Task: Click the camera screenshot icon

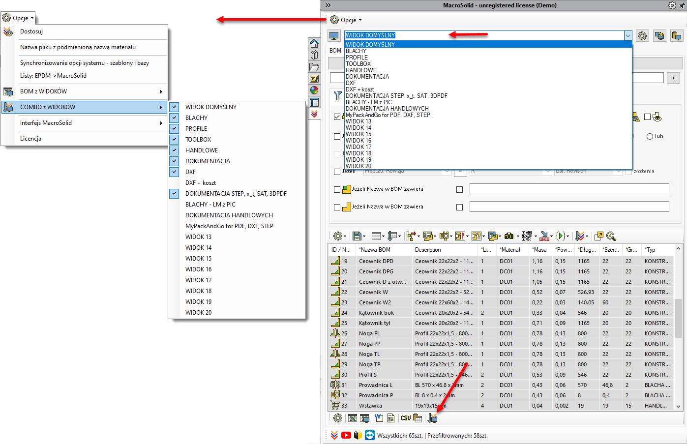Action: point(509,236)
